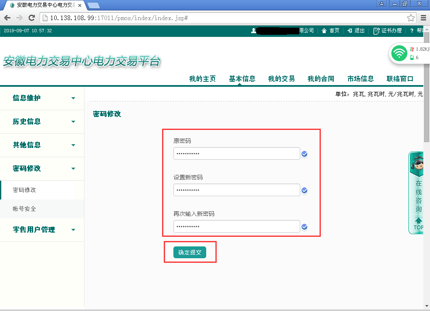The image size is (430, 311).
Task: Click the 设置新密码 input field
Action: pos(236,190)
